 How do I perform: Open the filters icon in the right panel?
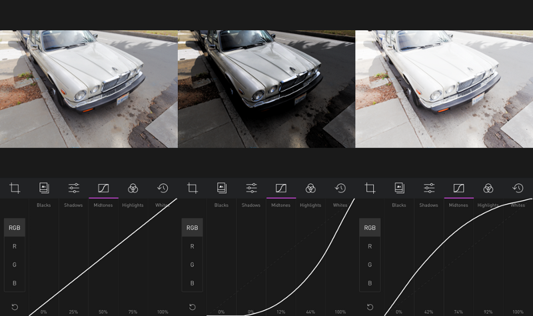click(399, 189)
